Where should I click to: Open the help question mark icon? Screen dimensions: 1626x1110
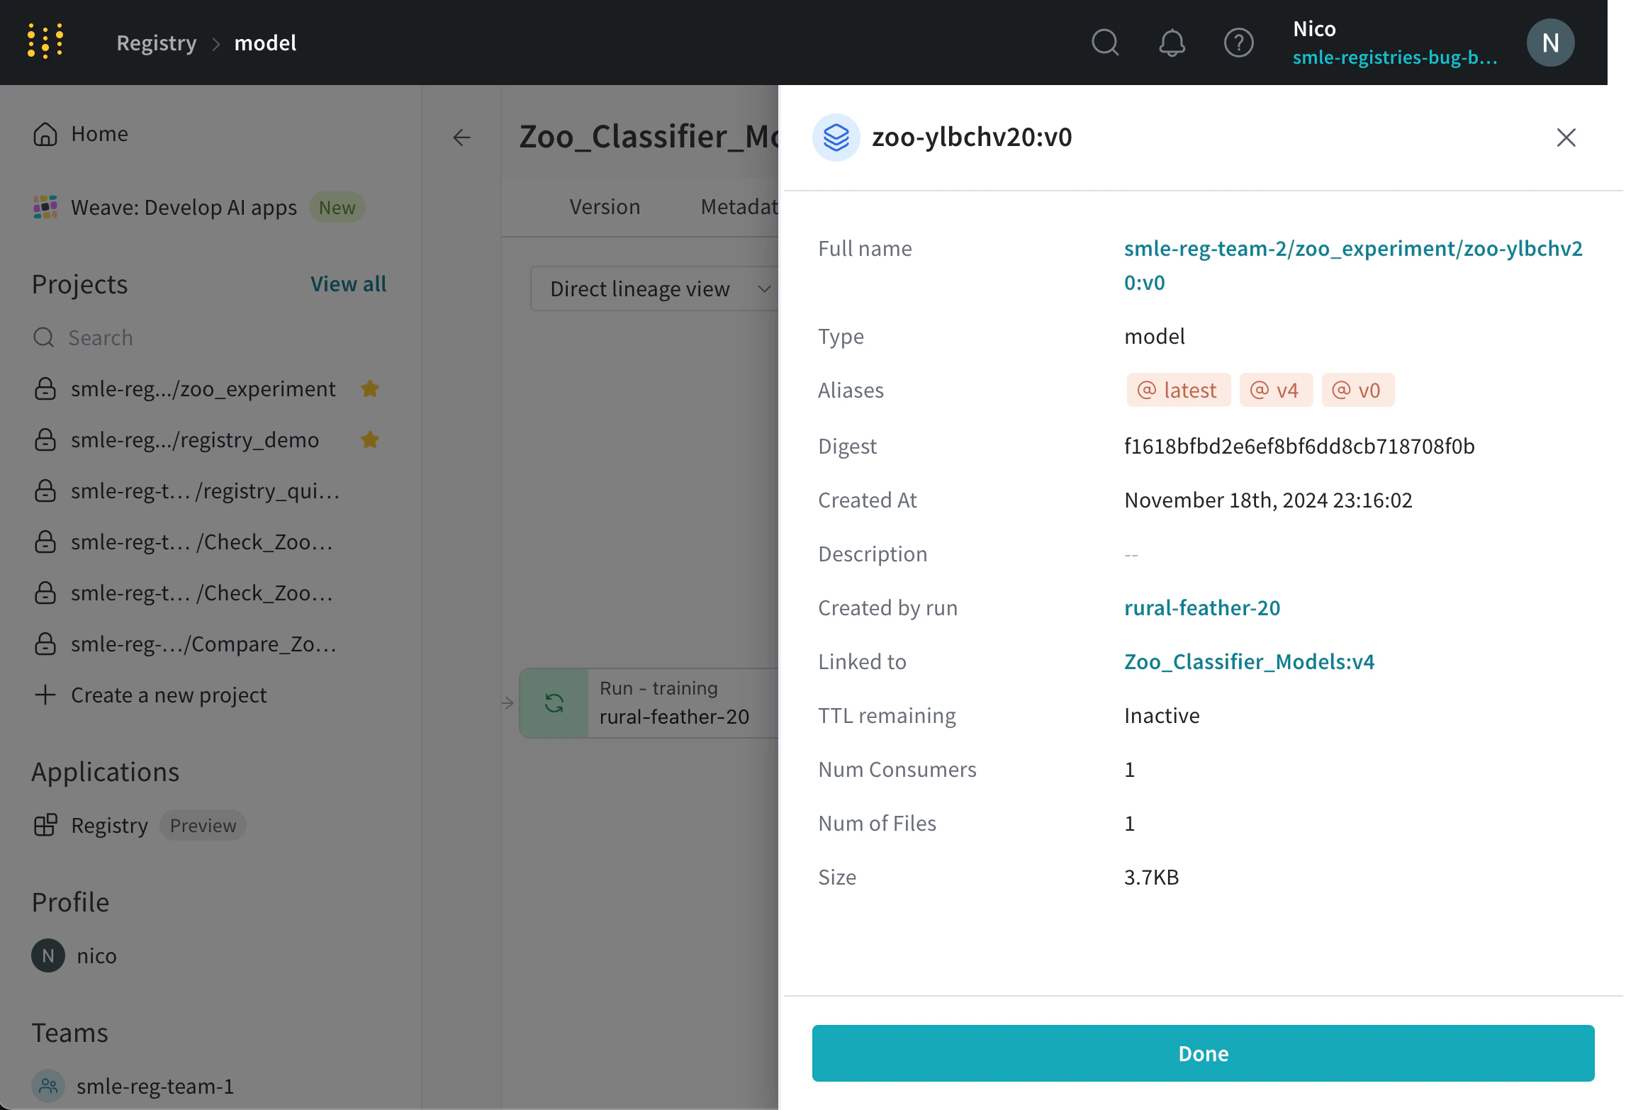1238,43
